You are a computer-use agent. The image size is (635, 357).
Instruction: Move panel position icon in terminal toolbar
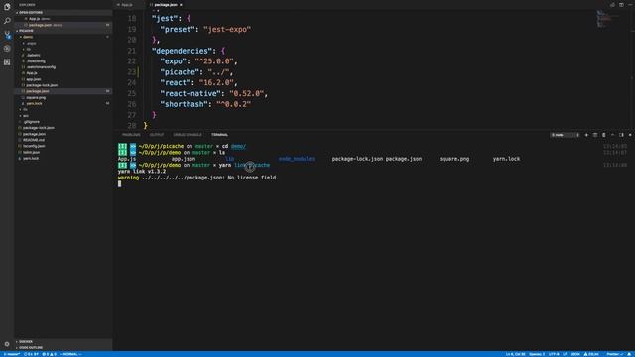[621, 135]
